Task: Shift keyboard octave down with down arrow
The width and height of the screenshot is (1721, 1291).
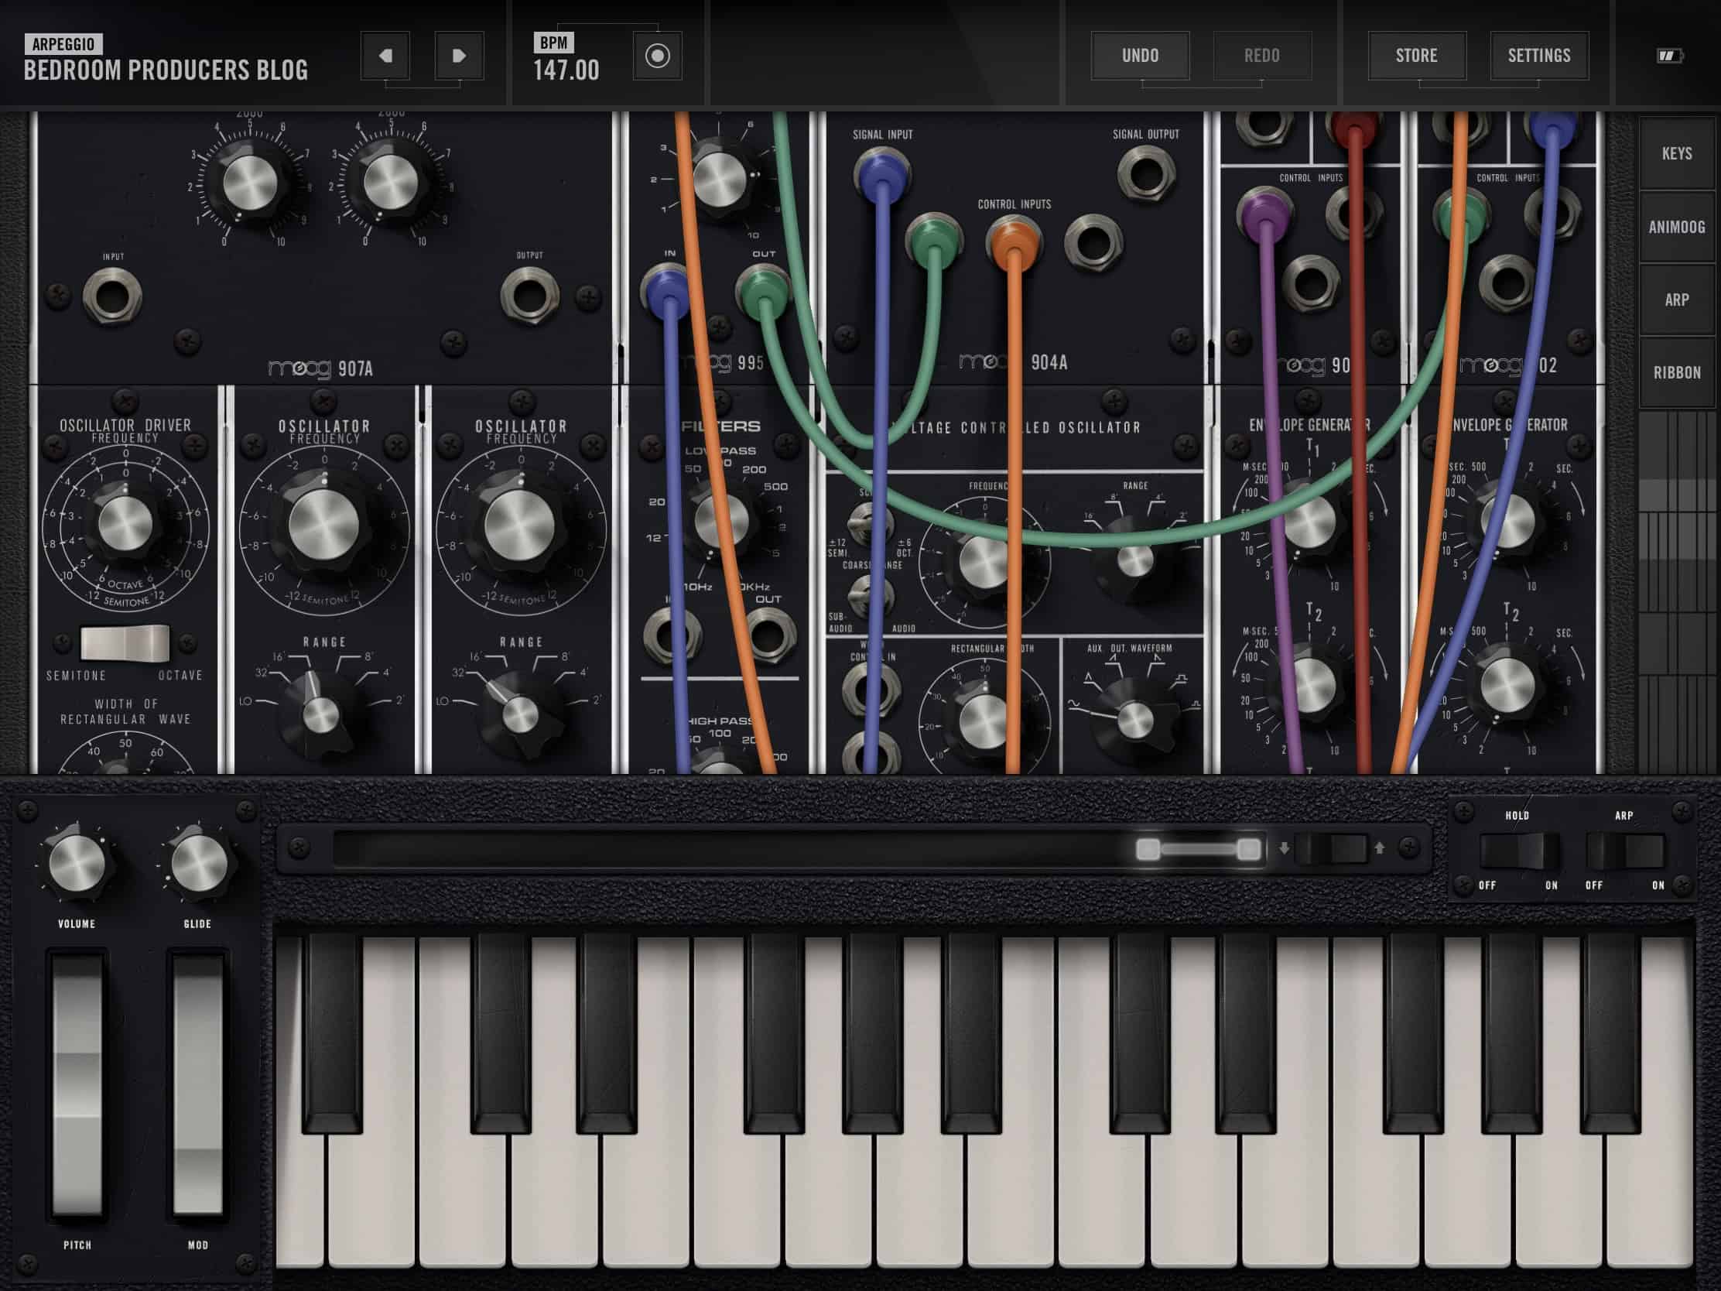Action: click(1284, 848)
